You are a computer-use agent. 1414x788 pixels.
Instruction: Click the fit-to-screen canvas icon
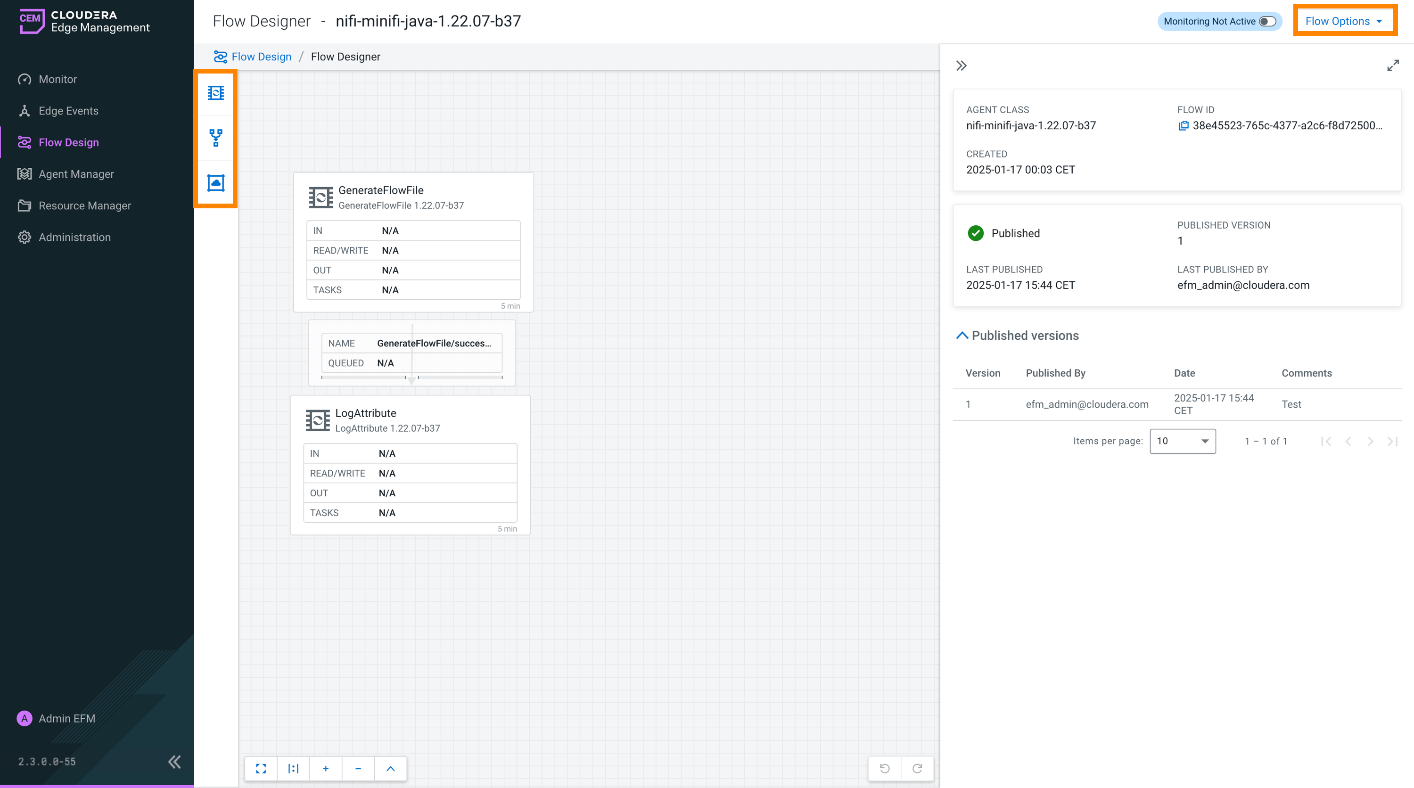click(x=261, y=768)
